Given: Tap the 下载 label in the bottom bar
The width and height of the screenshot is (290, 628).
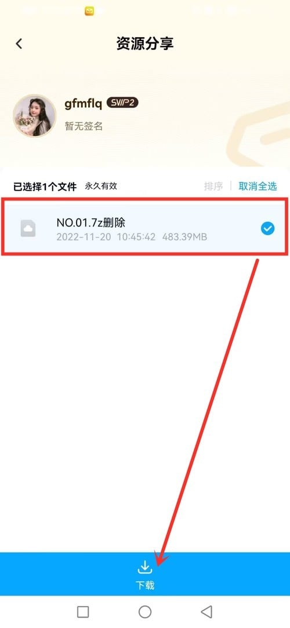Looking at the screenshot, I should pyautogui.click(x=145, y=585).
